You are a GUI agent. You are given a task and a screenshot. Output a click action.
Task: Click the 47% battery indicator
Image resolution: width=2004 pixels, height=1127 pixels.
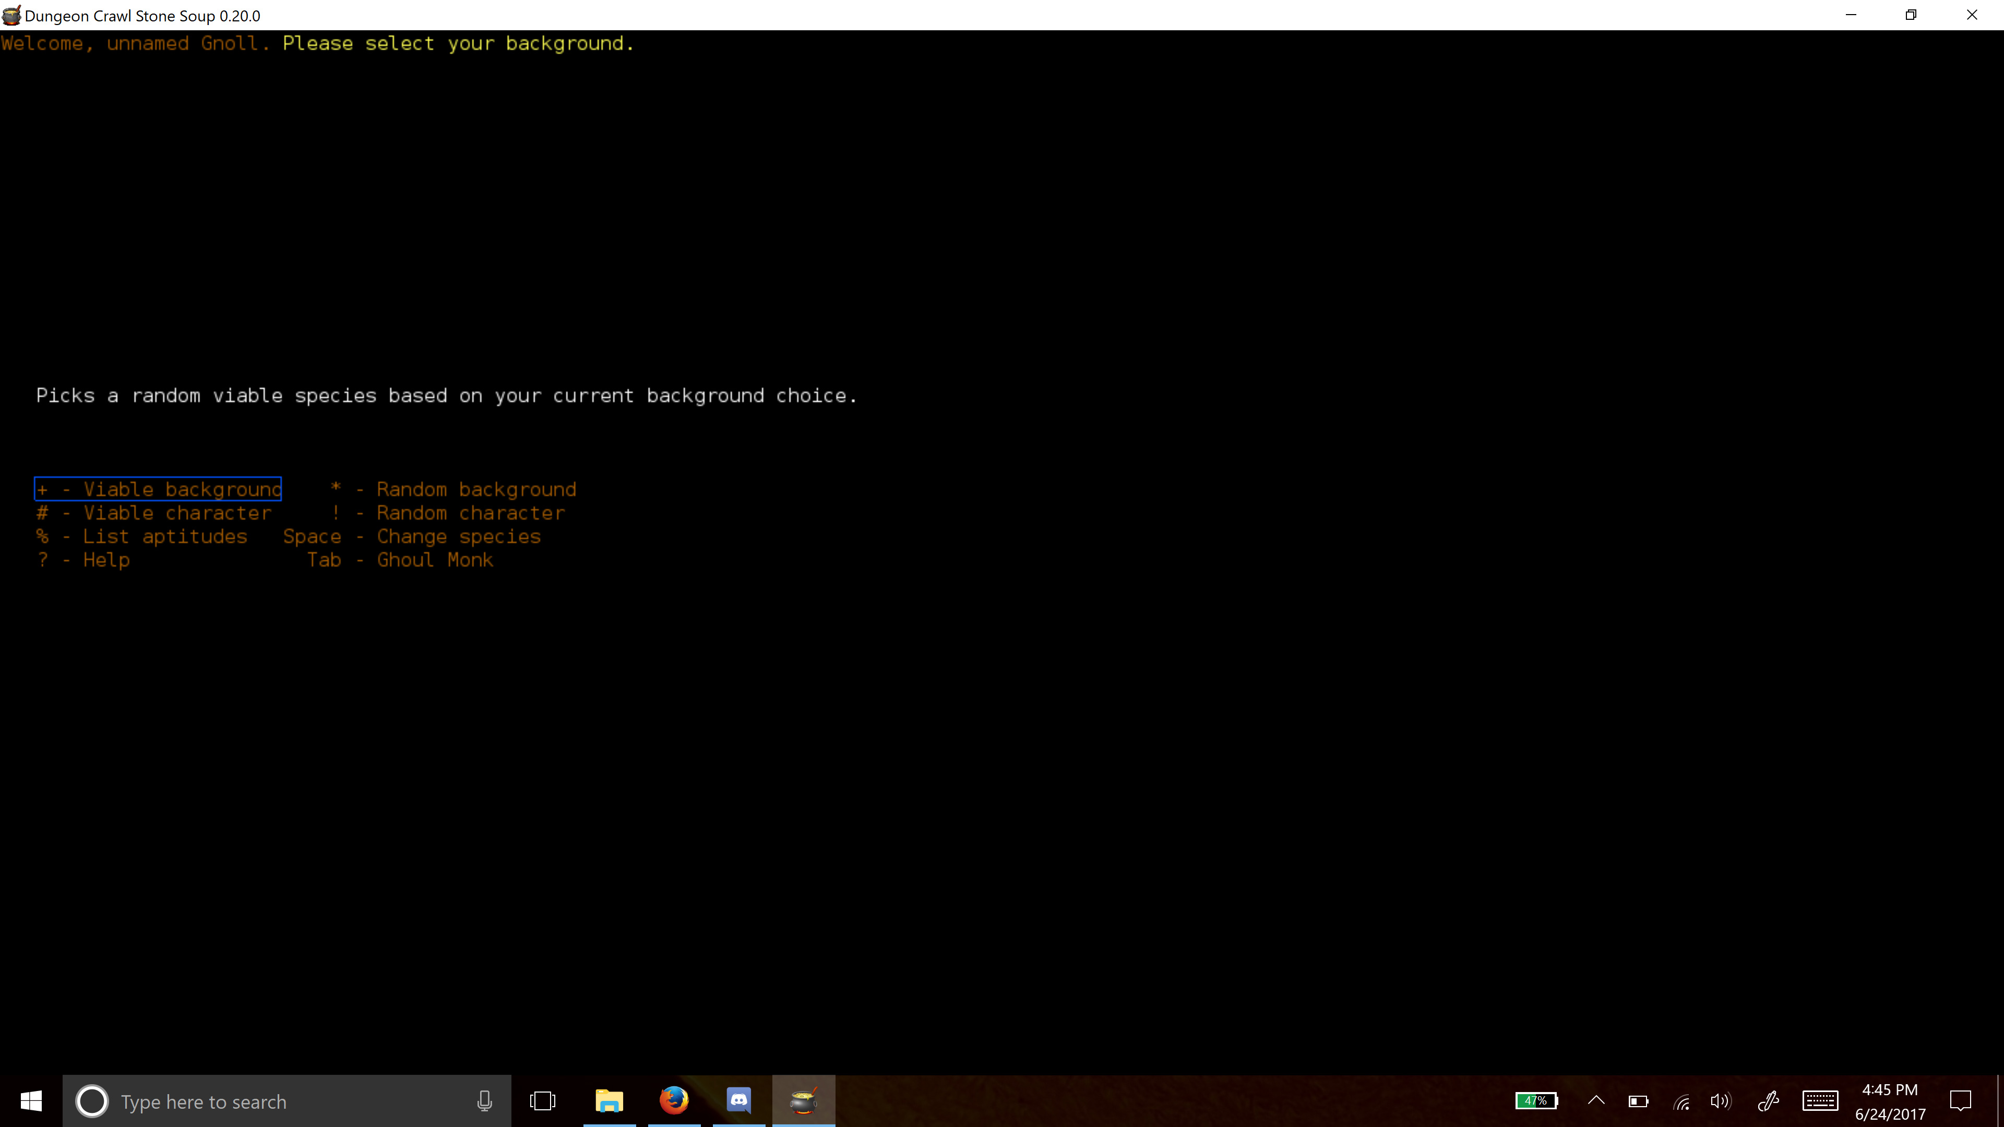click(1536, 1101)
